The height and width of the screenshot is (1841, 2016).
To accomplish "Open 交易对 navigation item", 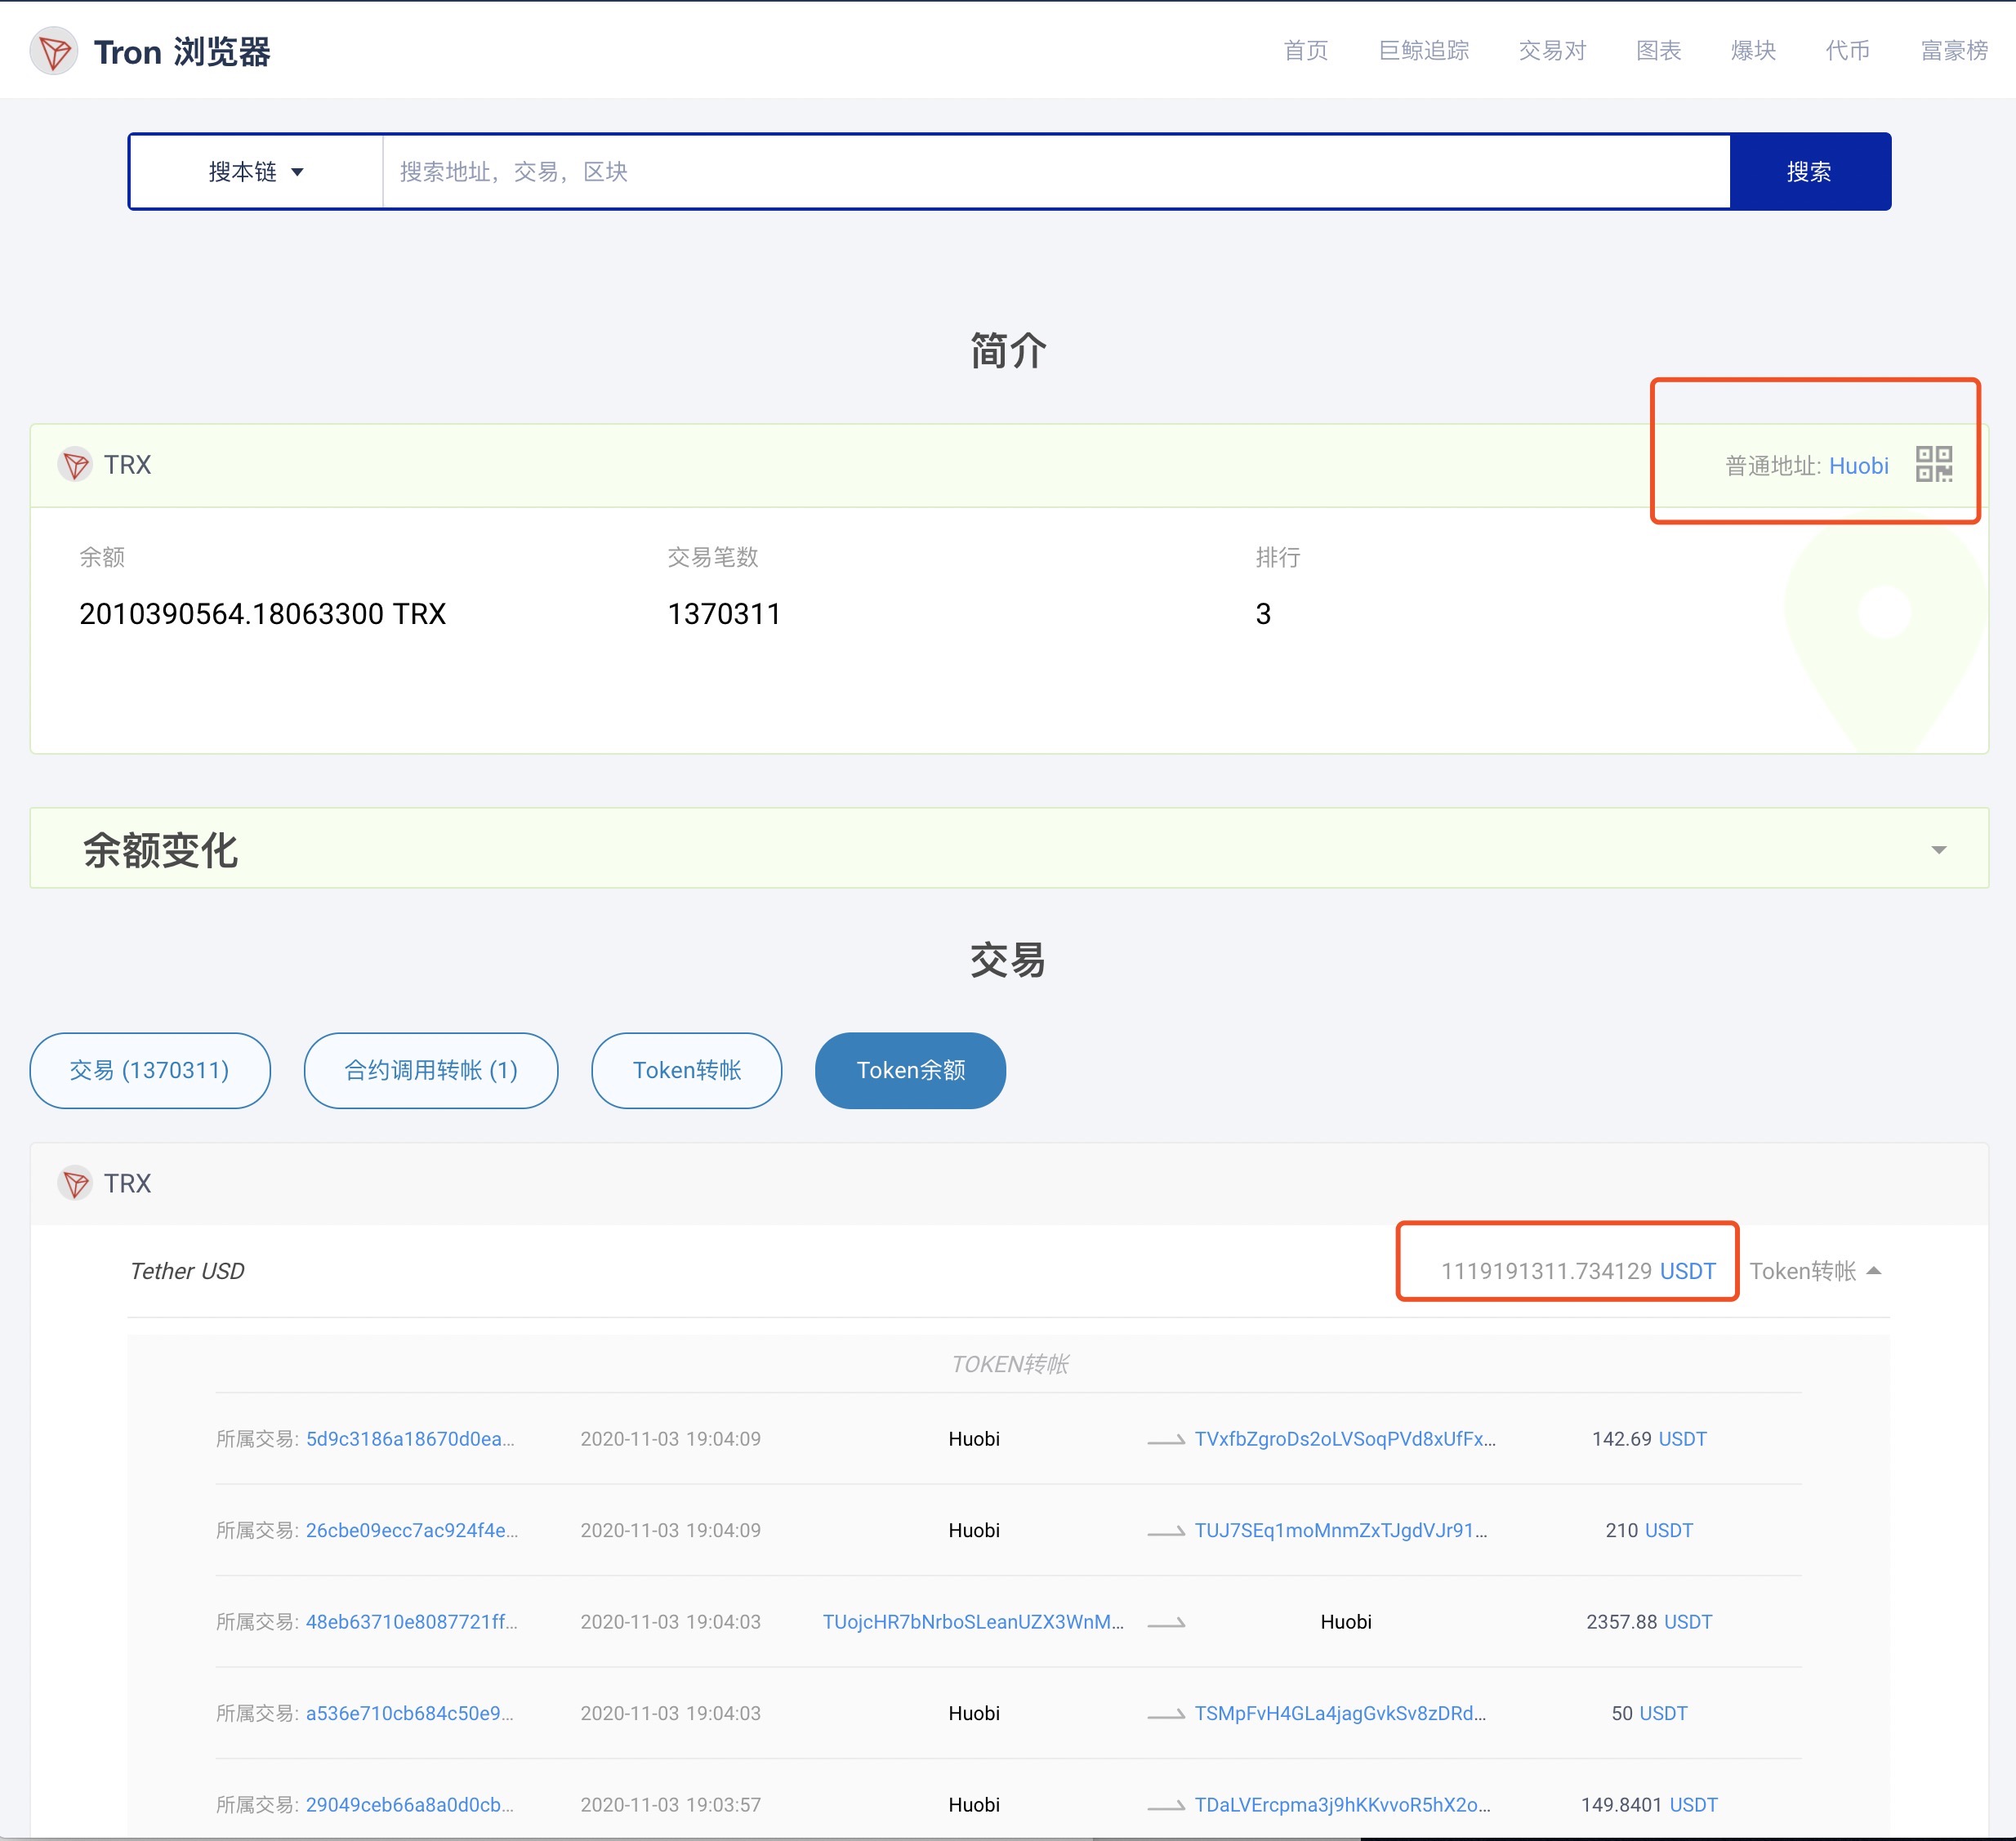I will (1552, 51).
